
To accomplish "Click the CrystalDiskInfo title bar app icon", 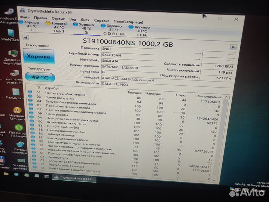I will 22,10.
